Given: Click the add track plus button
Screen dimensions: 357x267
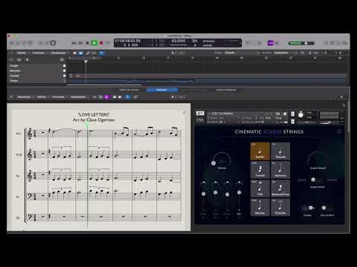Looking at the screenshot, I should (11, 60).
